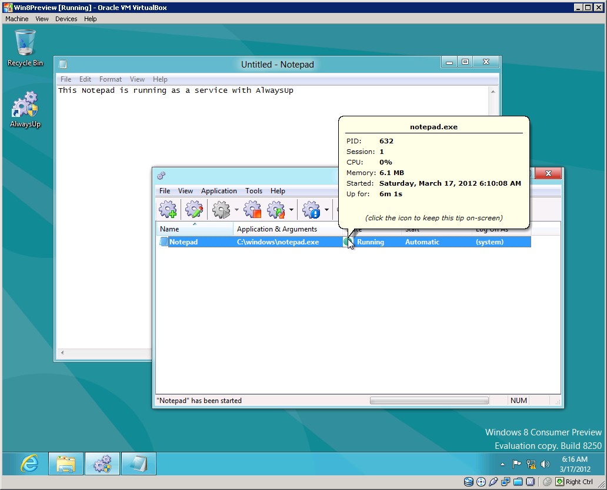The image size is (607, 490).
Task: Open the VirtualBox Devices menu
Action: point(66,19)
